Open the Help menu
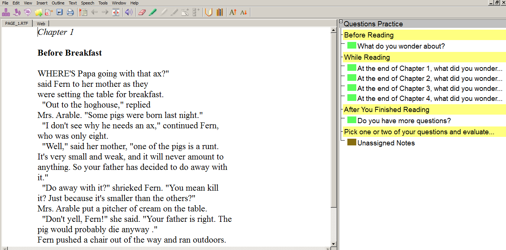 point(134,3)
